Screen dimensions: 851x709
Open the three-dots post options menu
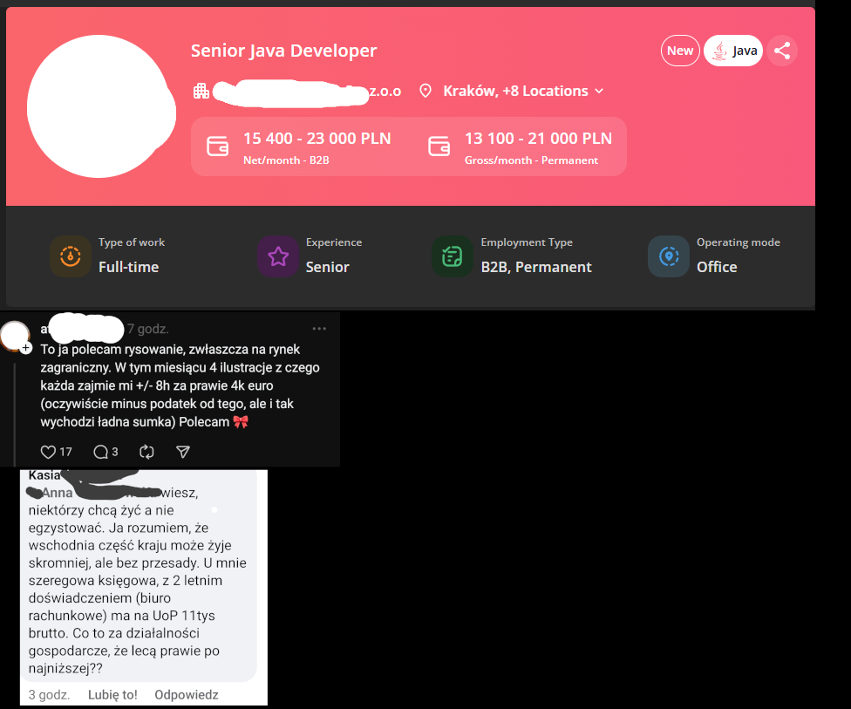[319, 329]
